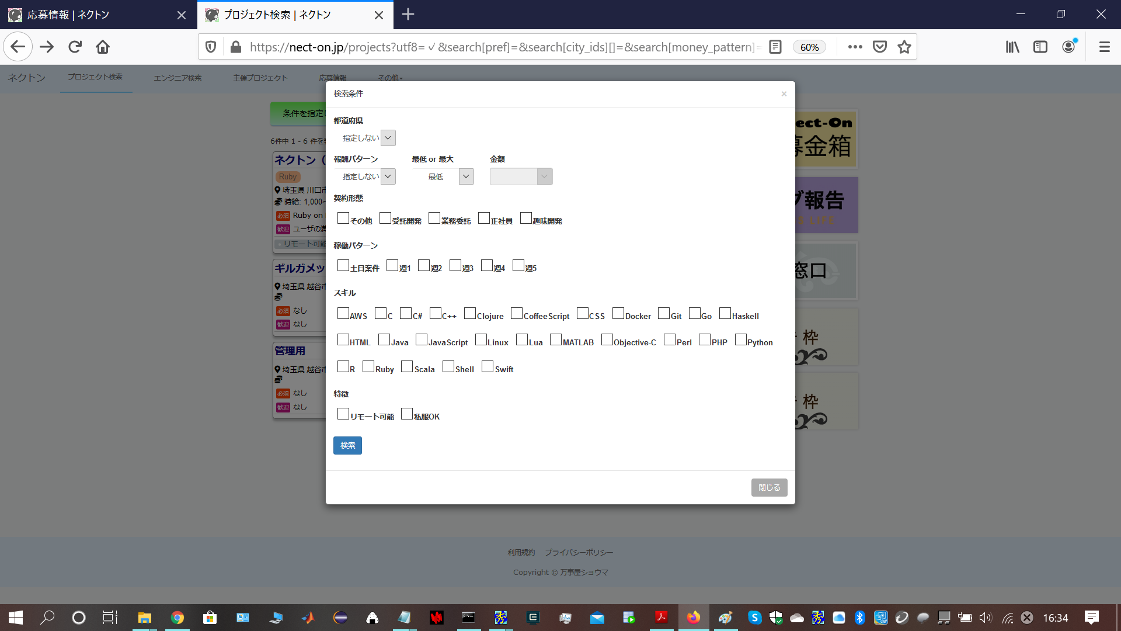1121x631 pixels.
Task: Check the その他 contract type checkbox
Action: tap(343, 218)
